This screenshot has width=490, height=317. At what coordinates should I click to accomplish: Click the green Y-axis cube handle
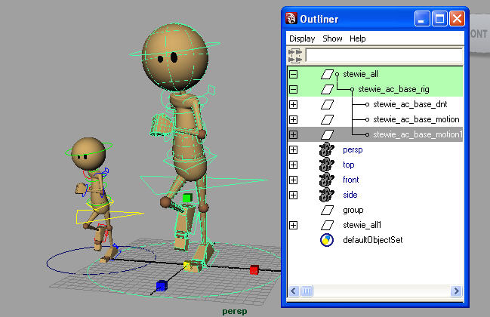click(187, 198)
